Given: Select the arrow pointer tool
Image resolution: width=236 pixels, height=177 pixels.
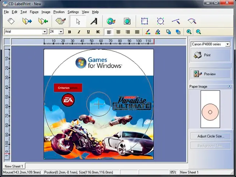Looking at the screenshot, I should click(78, 21).
